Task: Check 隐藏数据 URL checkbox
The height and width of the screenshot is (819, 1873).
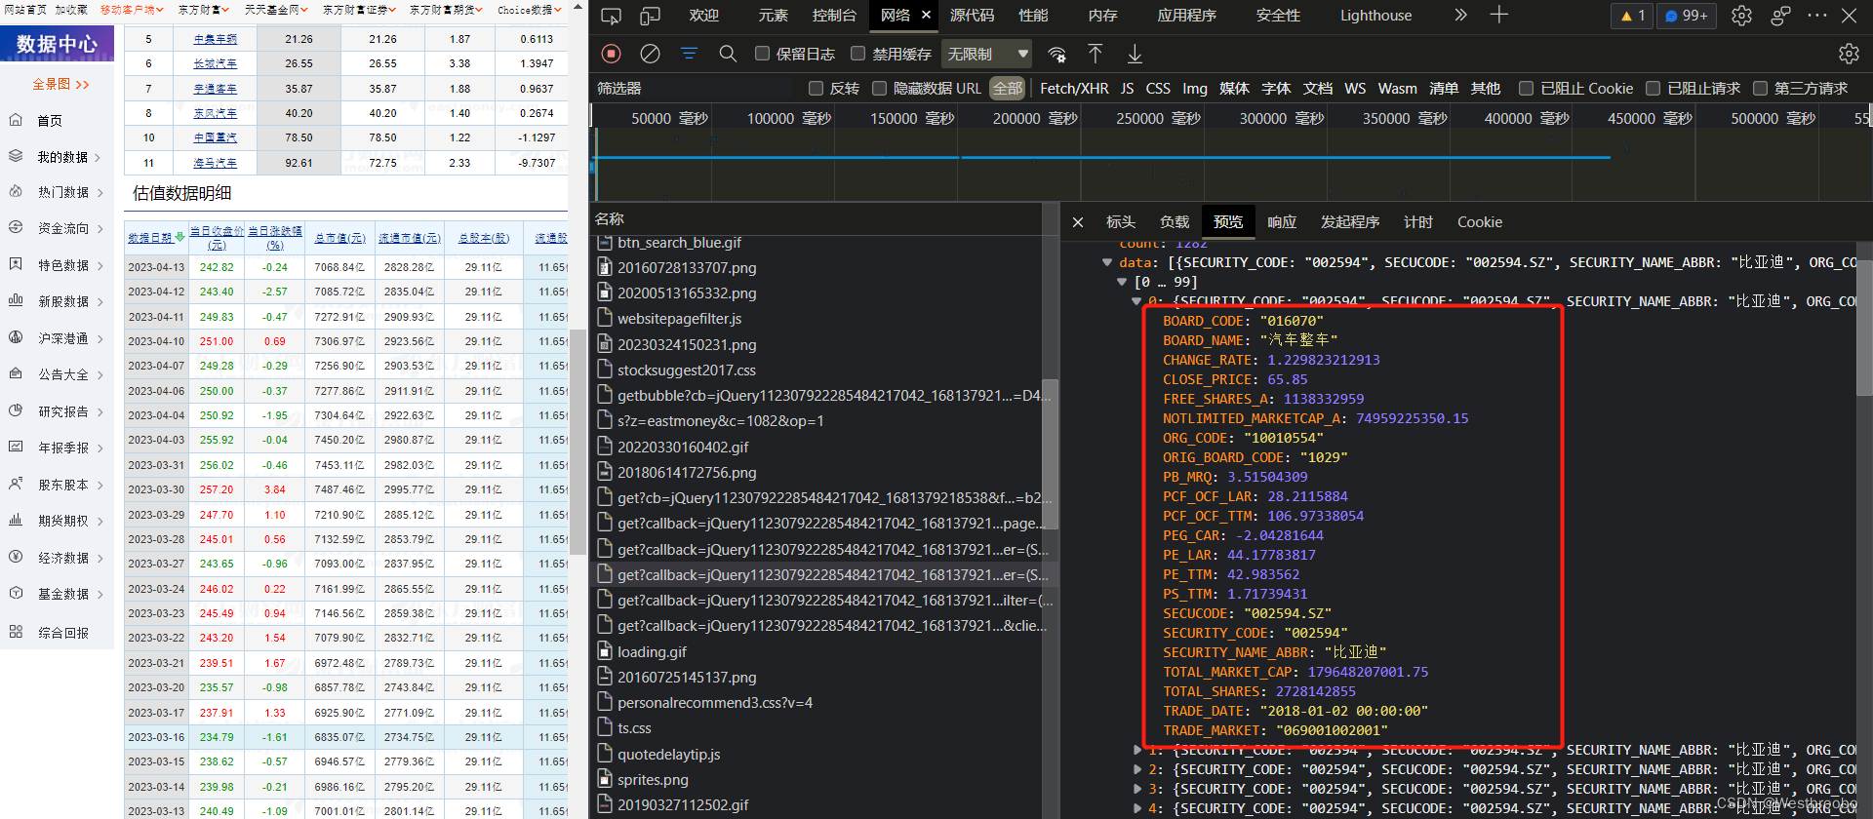Action: pos(879,89)
